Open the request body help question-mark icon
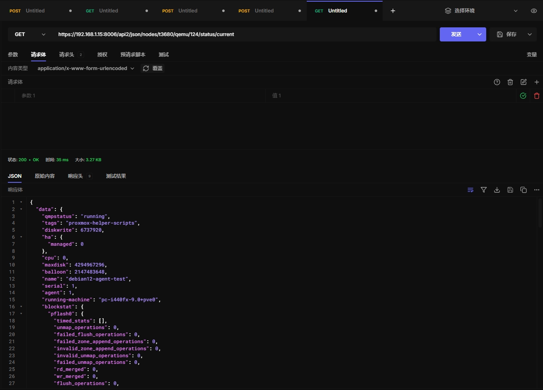543x390 pixels. [x=497, y=82]
